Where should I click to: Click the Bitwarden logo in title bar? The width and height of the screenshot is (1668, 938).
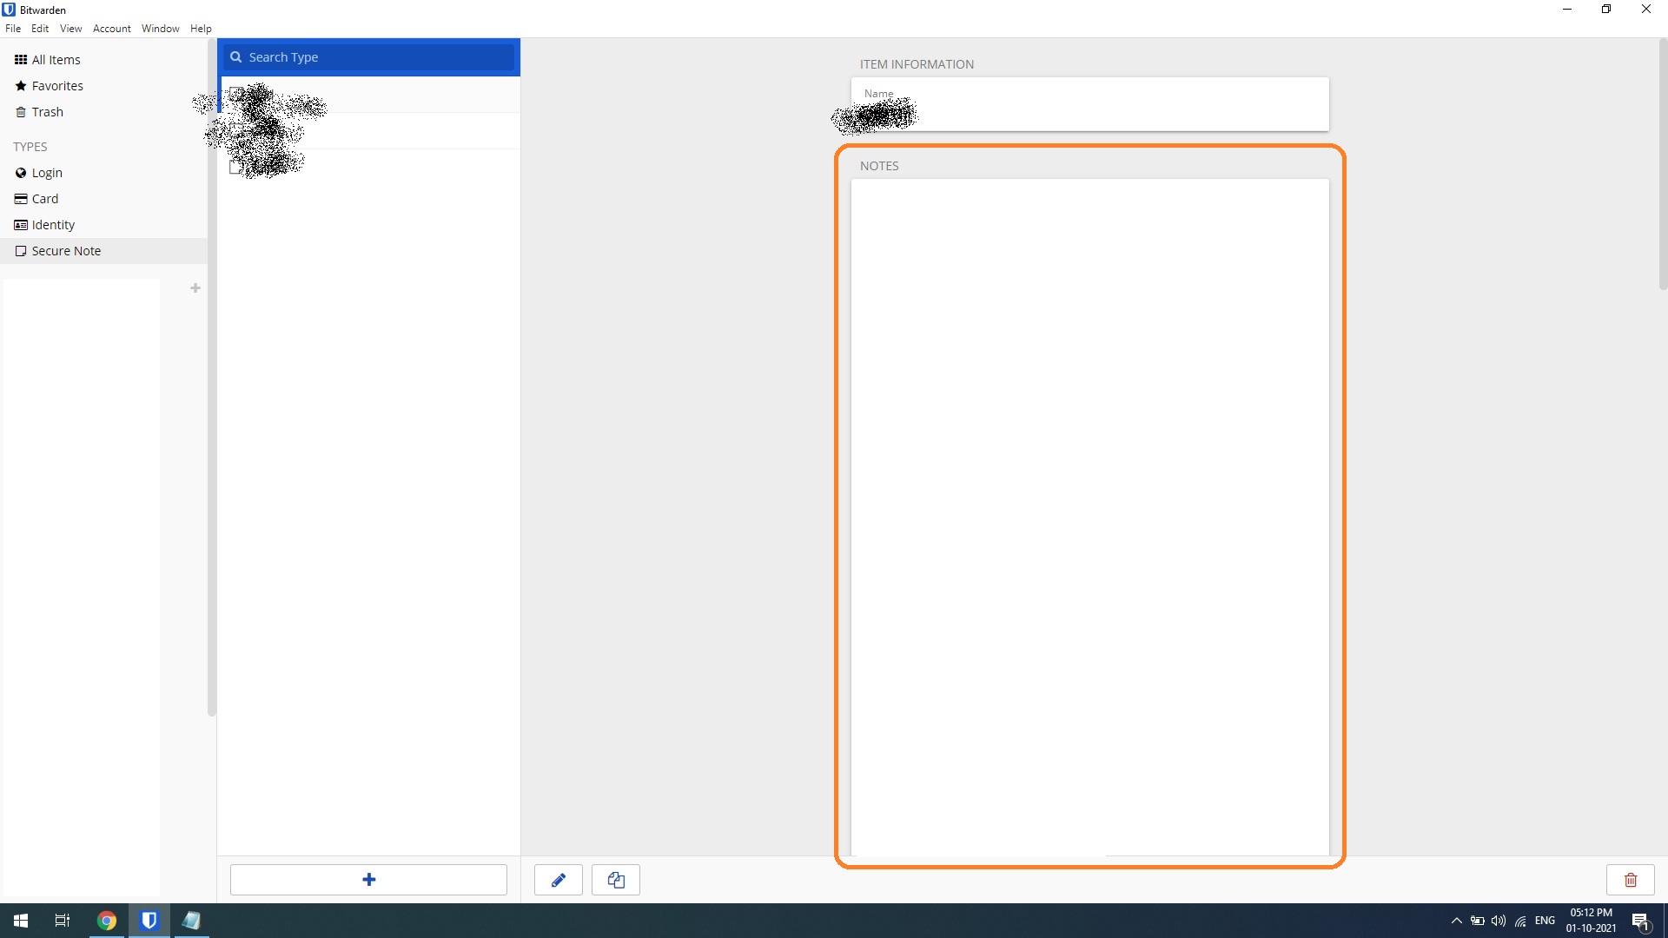pos(9,10)
